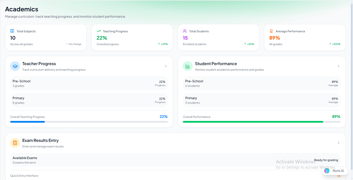Click the Average Performance medal icon
Screen dimensions: 353x180
pos(271,31)
